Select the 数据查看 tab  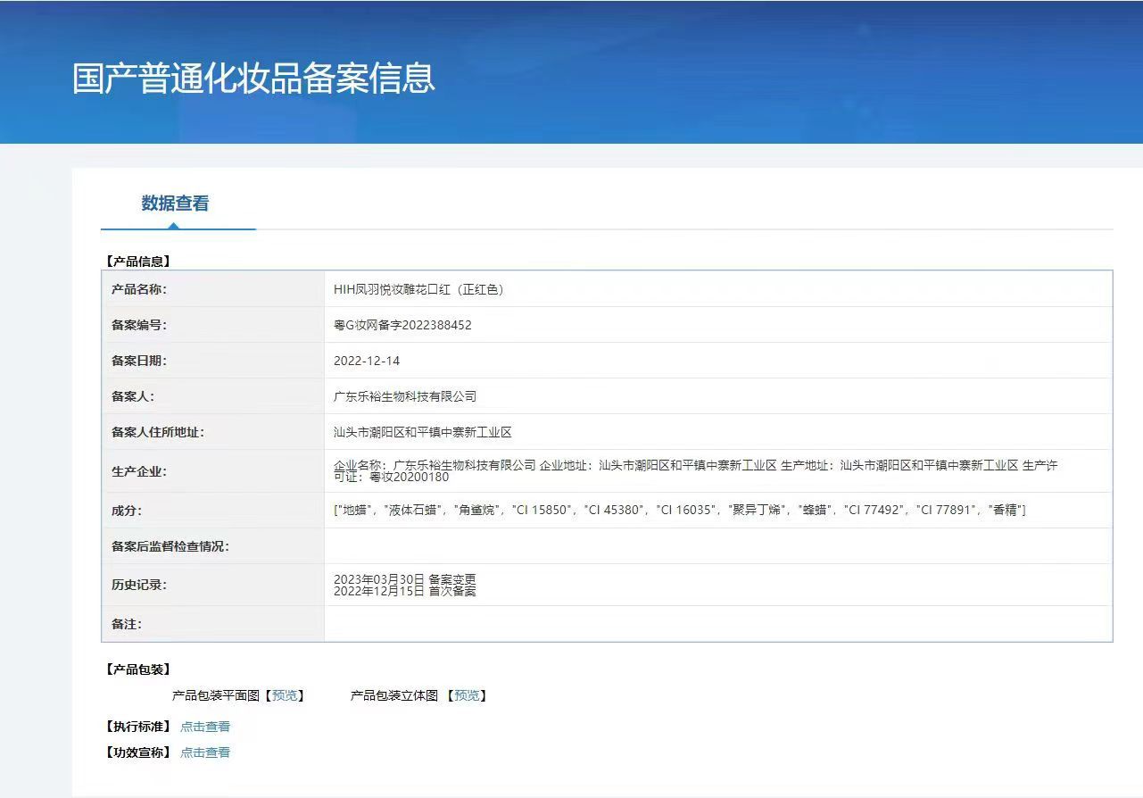coord(175,204)
